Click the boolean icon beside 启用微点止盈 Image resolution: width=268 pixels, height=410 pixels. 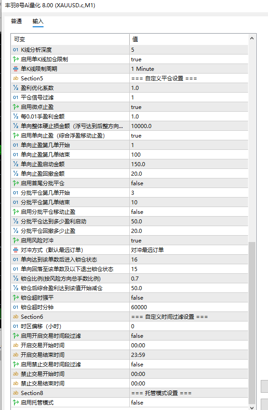(x=16, y=107)
